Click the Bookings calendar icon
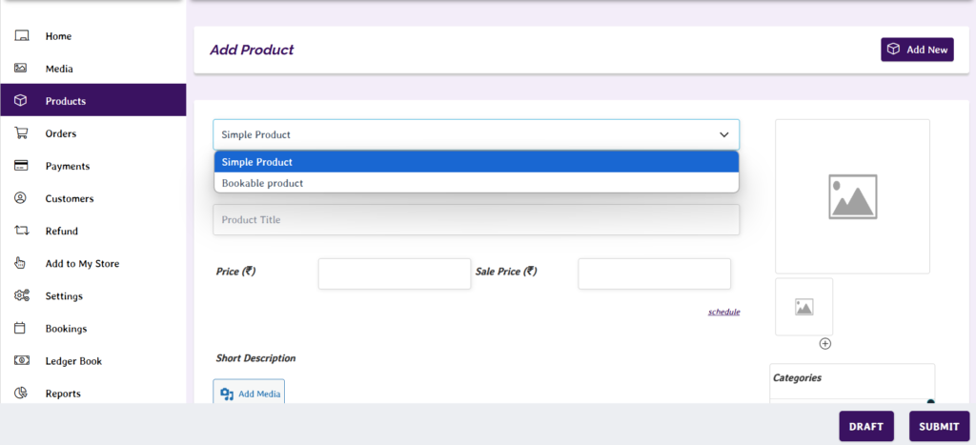The width and height of the screenshot is (976, 445). point(21,328)
